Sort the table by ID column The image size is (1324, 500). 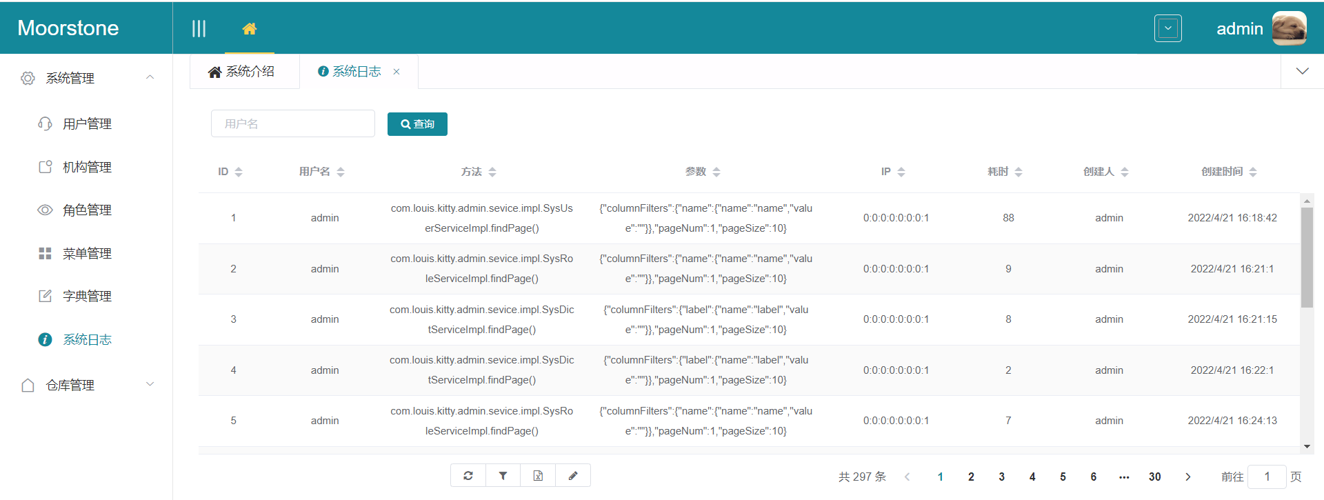239,172
